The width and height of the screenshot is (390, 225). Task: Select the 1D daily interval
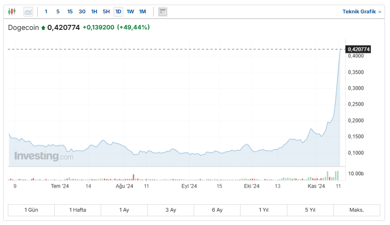[x=118, y=12]
